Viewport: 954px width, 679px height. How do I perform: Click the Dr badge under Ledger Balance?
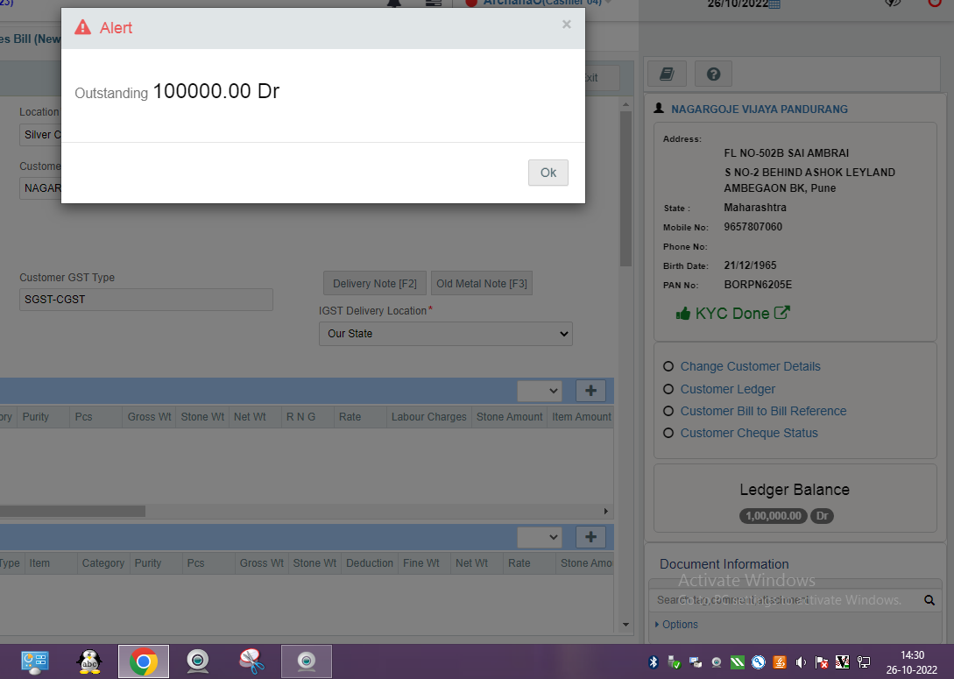[822, 516]
